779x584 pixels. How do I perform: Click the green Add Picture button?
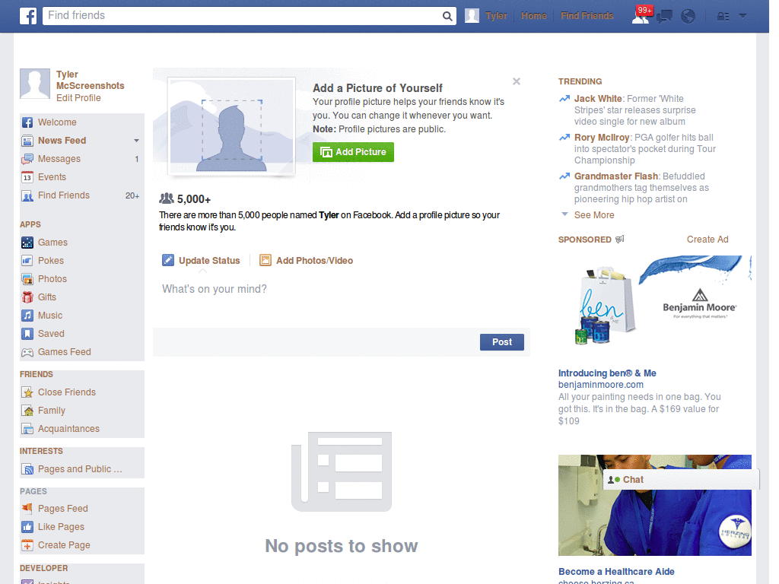(353, 152)
